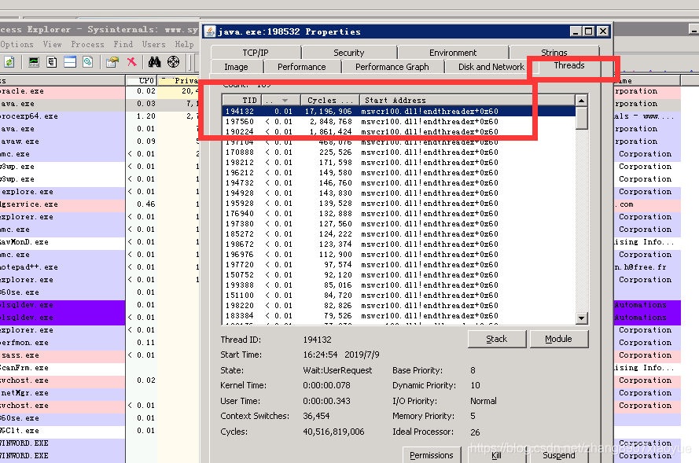Image resolution: width=699 pixels, height=463 pixels.
Task: Click the Kill thread button
Action: (496, 455)
